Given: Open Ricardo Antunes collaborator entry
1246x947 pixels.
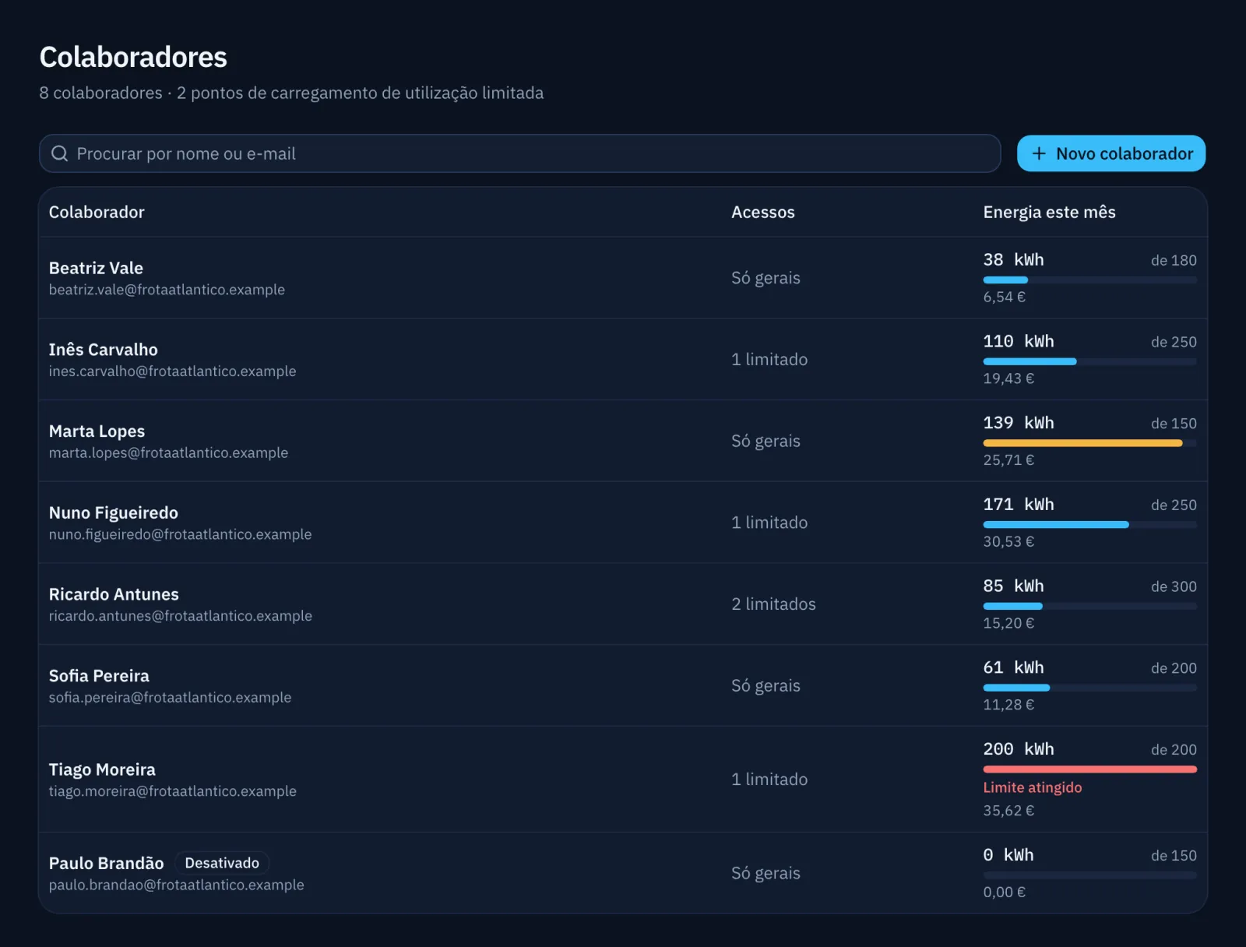Looking at the screenshot, I should [x=623, y=604].
